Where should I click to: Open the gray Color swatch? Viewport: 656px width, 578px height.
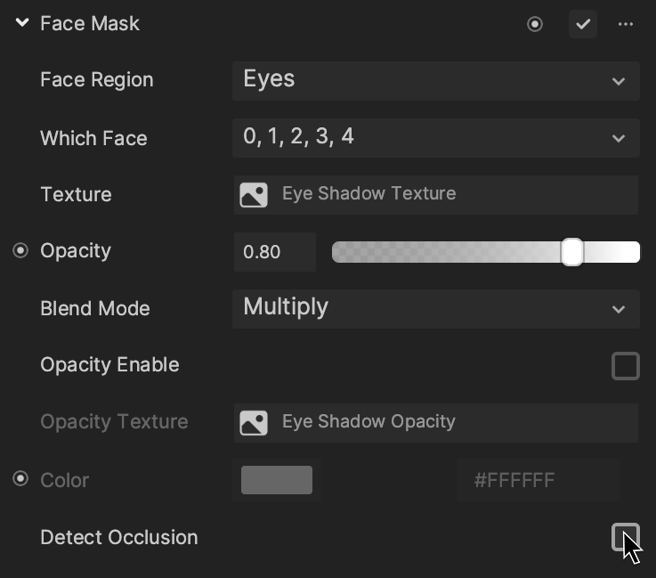coord(277,480)
